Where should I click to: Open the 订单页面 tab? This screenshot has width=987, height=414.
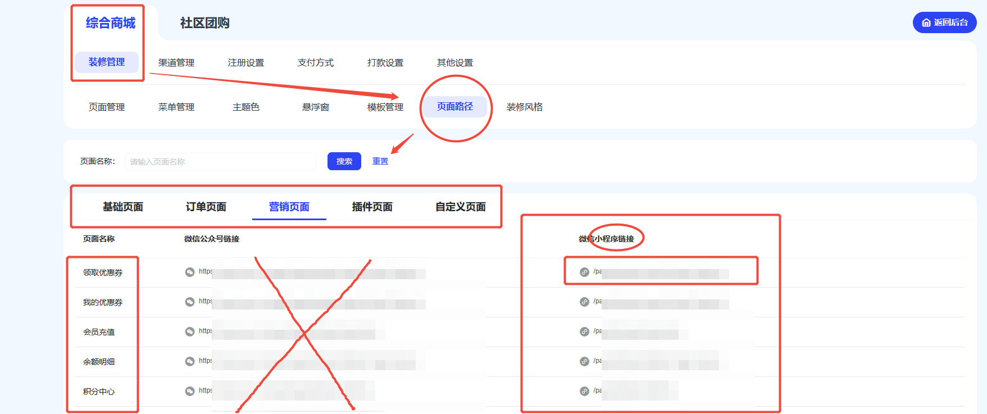coord(206,207)
